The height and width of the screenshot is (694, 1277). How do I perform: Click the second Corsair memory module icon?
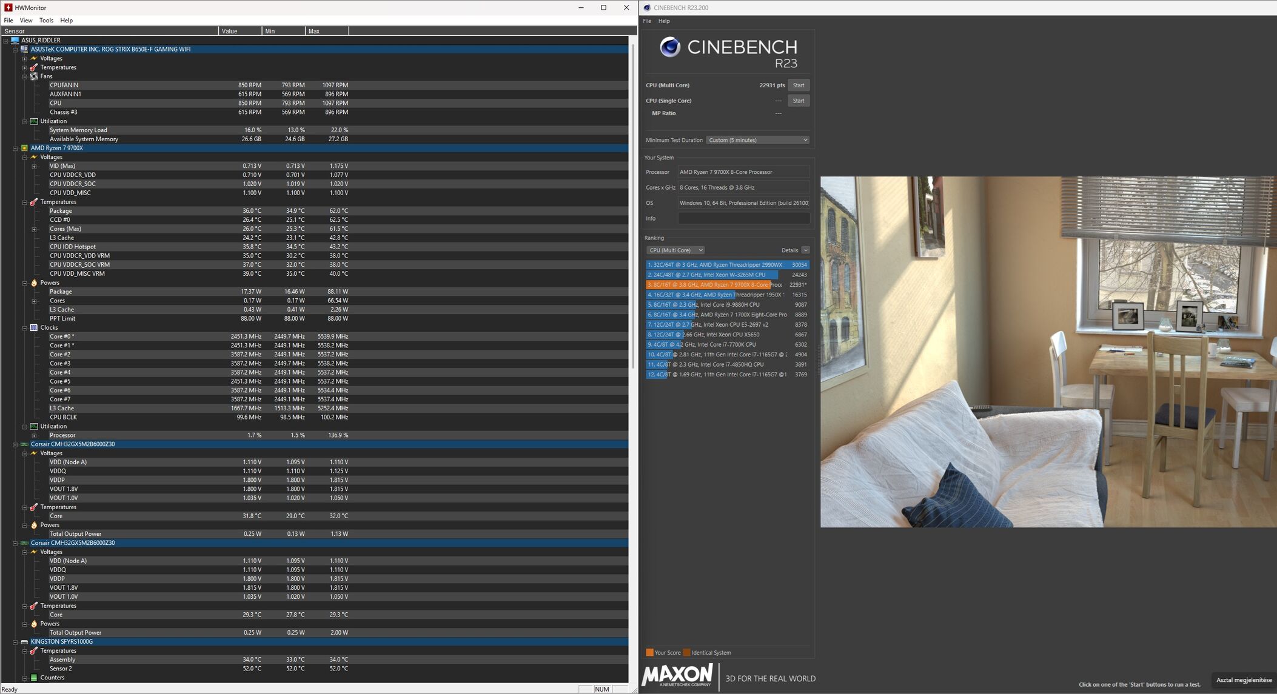pyautogui.click(x=24, y=543)
